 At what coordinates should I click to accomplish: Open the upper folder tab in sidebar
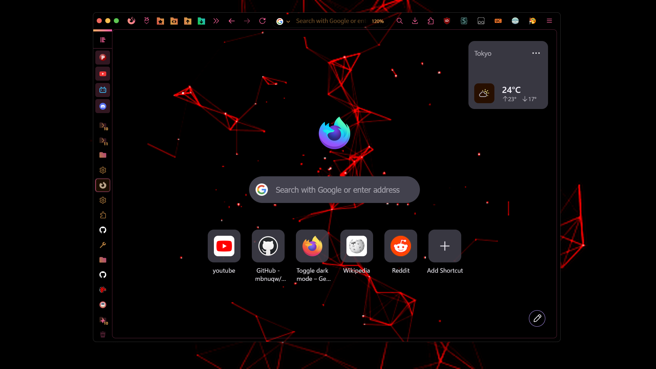[x=103, y=155]
